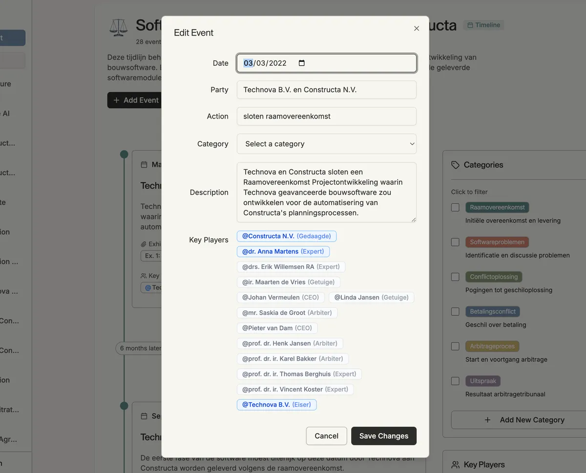
Task: Click the Categories tag icon
Action: coord(456,165)
